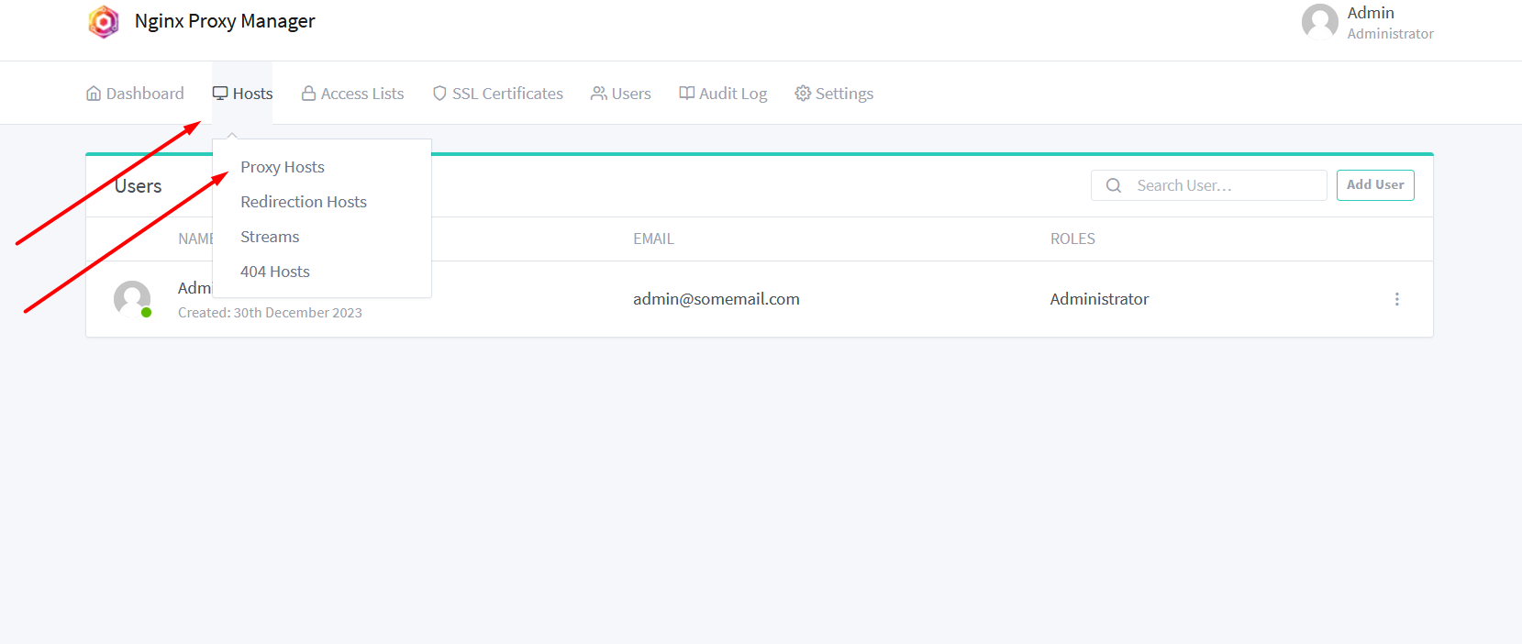Choose 404 Hosts from the Hosts menu
The width and height of the screenshot is (1522, 644).
(275, 272)
